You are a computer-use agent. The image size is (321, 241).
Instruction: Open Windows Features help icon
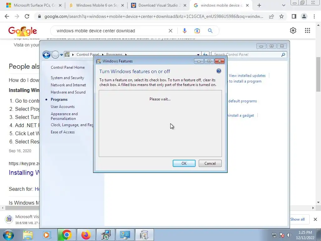[x=218, y=71]
